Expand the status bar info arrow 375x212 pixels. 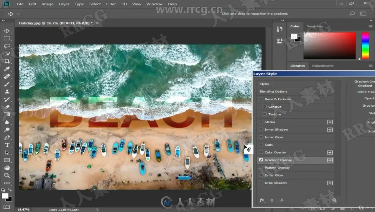point(97,210)
